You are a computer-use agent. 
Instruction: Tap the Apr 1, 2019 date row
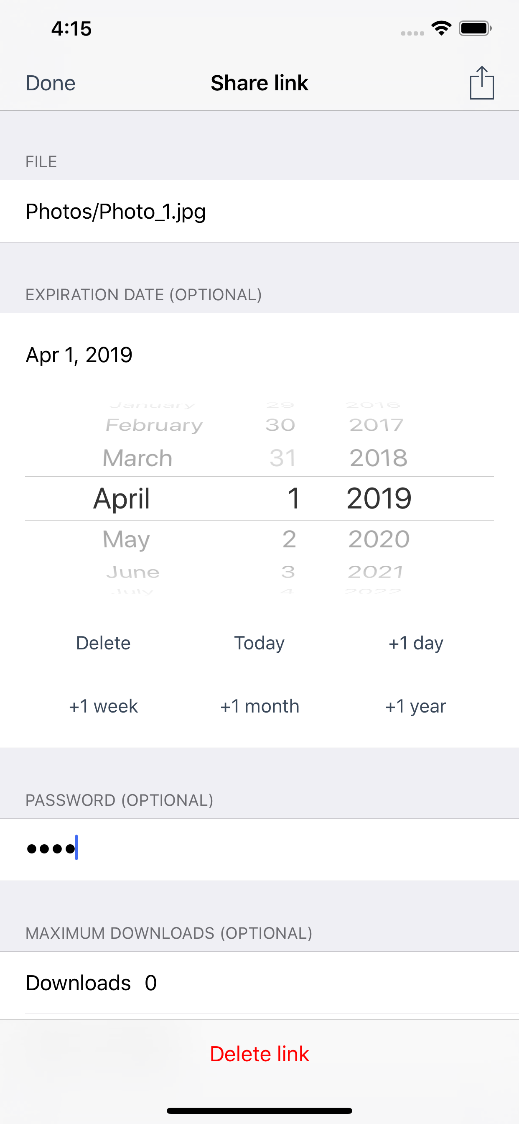pos(259,355)
